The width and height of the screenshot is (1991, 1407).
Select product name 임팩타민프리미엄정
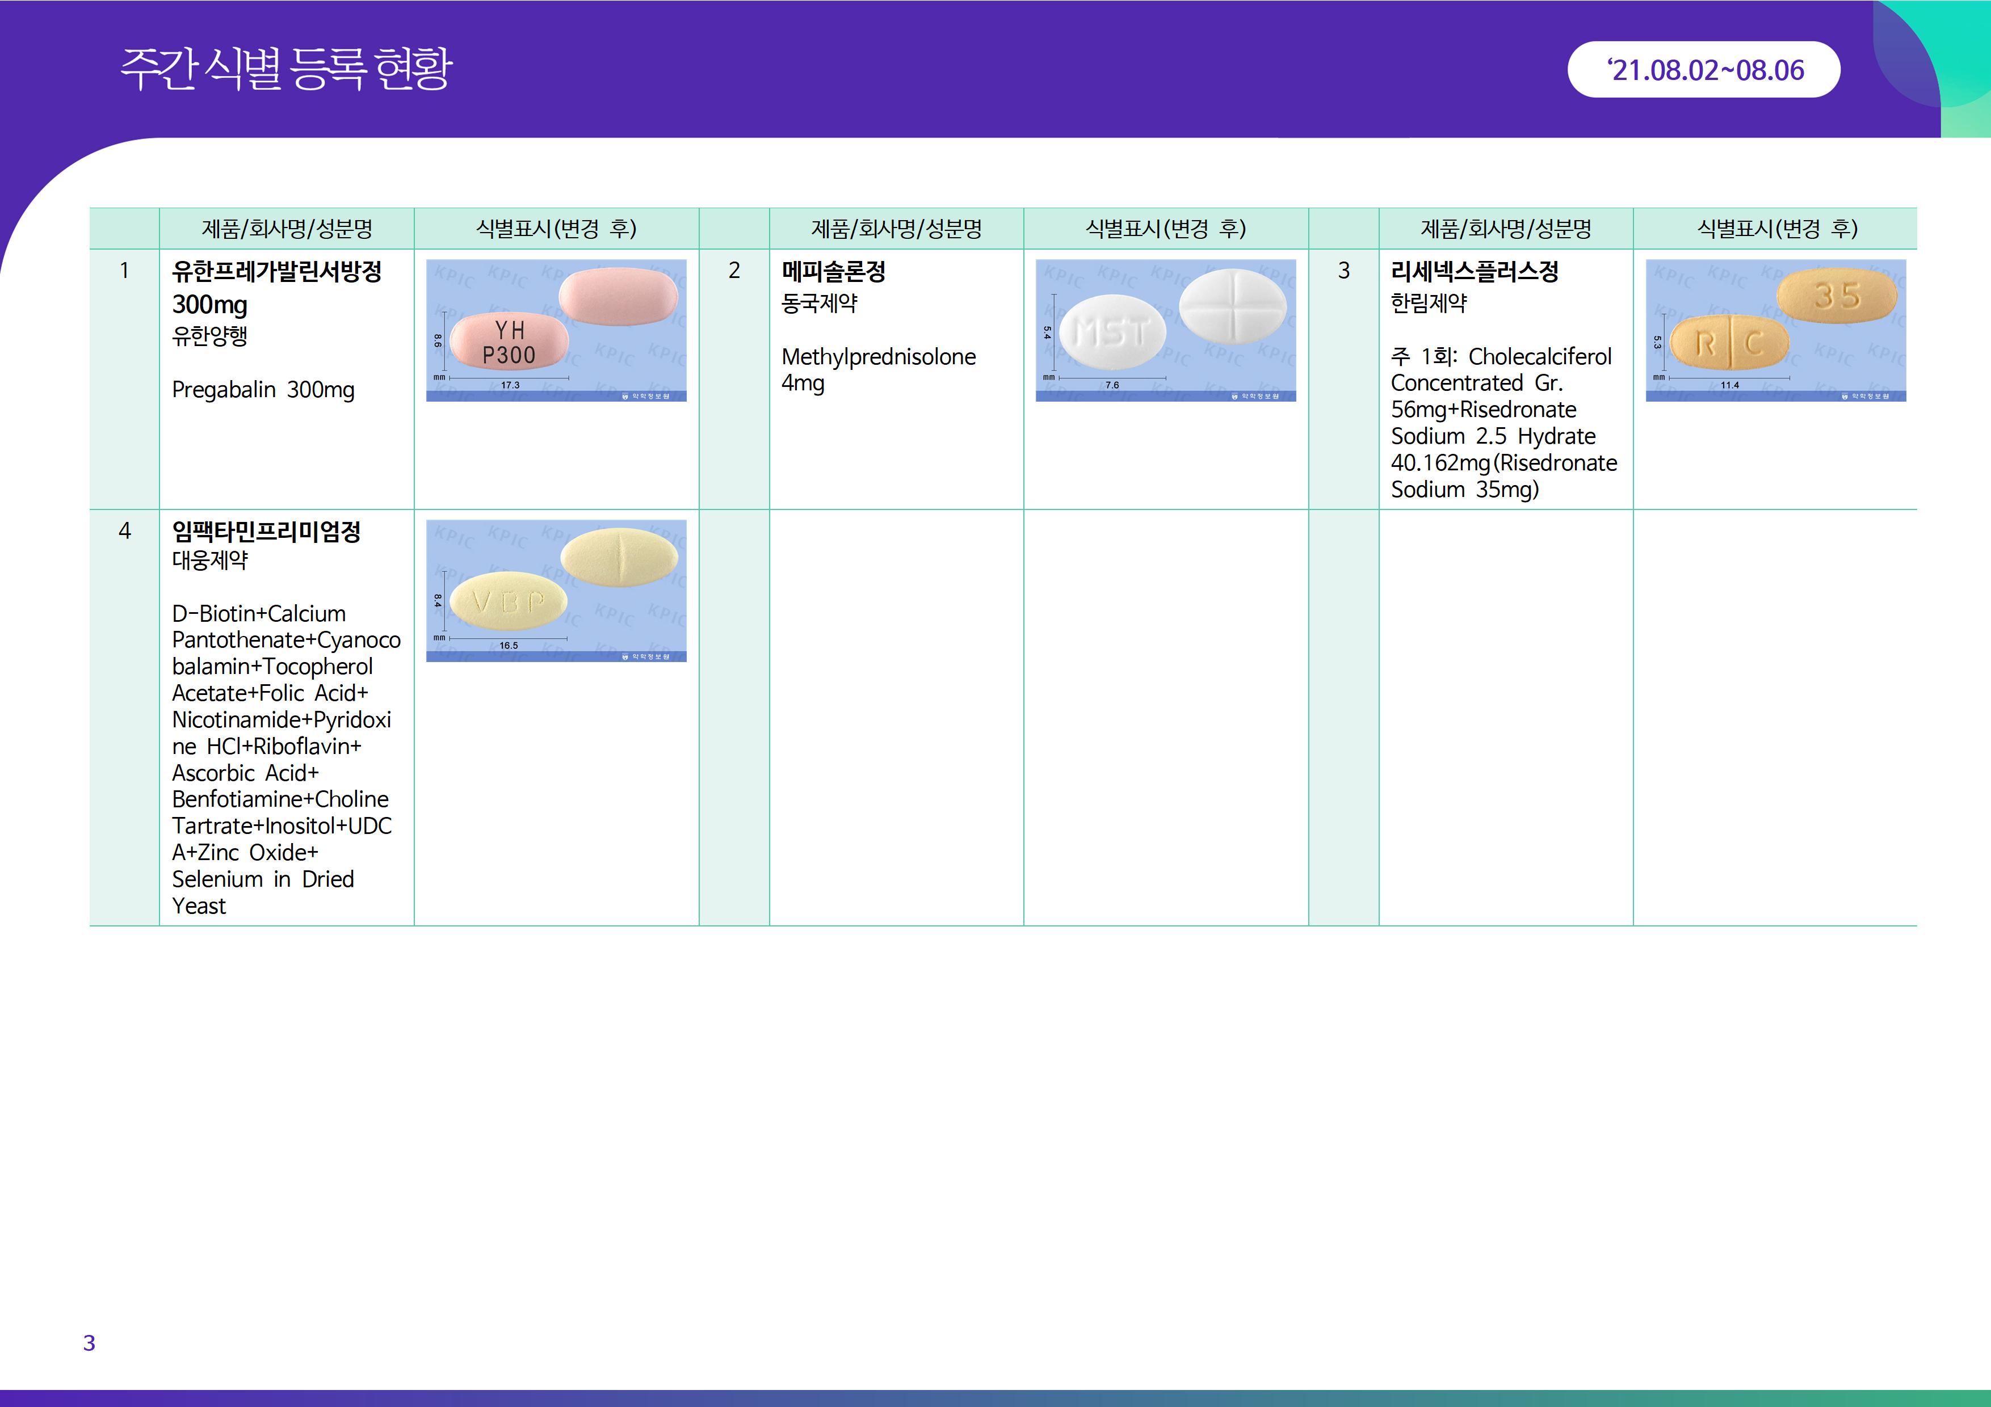(x=266, y=532)
